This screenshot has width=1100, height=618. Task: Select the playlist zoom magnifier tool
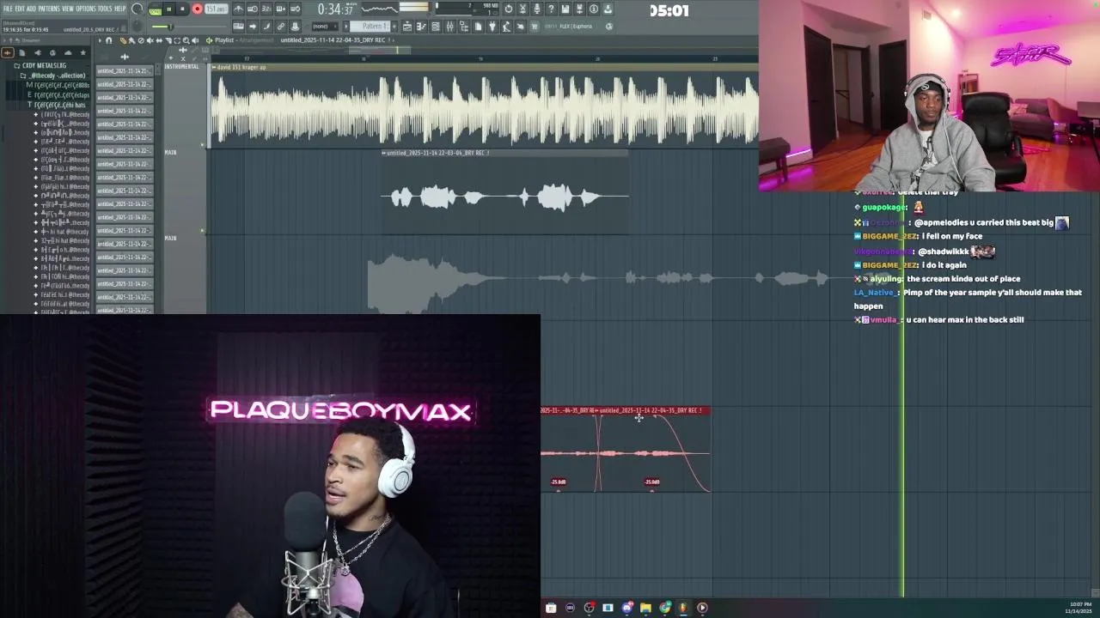186,40
